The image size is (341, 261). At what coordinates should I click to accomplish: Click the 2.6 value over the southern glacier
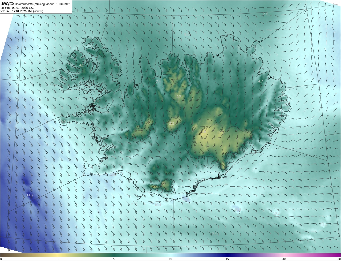tap(163, 184)
